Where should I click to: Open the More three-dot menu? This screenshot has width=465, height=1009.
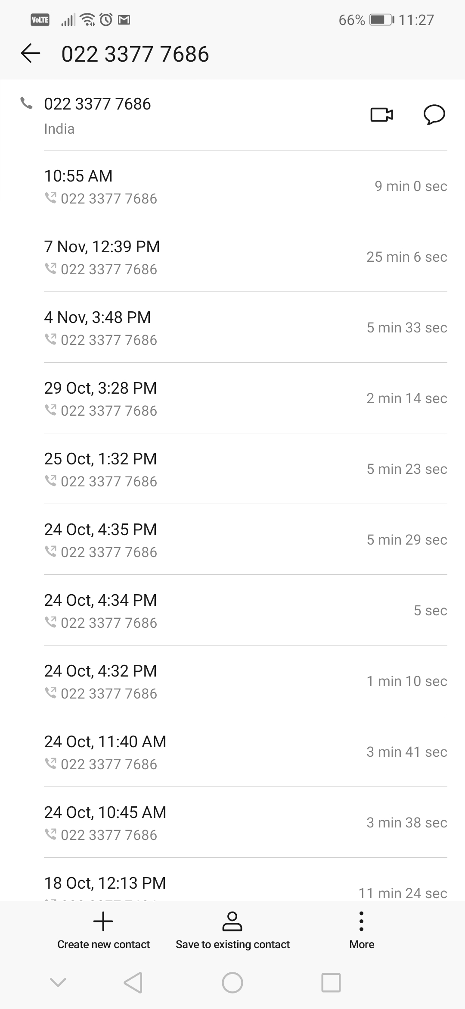click(x=361, y=921)
